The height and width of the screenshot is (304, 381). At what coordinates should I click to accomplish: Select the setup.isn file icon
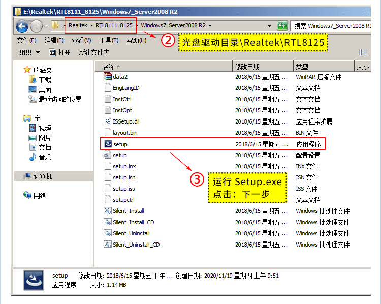point(108,177)
